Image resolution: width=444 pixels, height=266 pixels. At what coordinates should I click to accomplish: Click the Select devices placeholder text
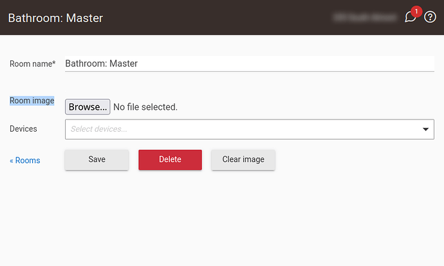[99, 129]
